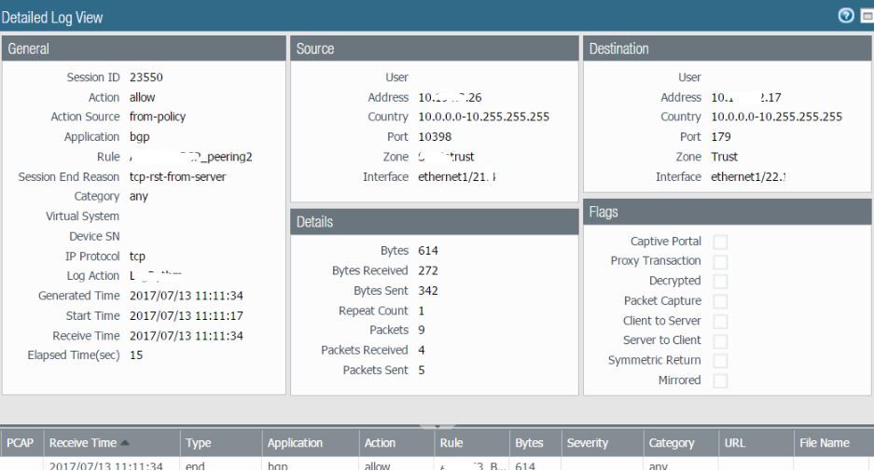Enable the Server to Client checkbox
The image size is (874, 471).
point(720,340)
